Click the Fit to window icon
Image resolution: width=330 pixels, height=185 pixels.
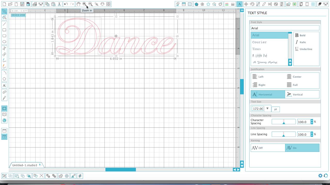pos(109,4)
